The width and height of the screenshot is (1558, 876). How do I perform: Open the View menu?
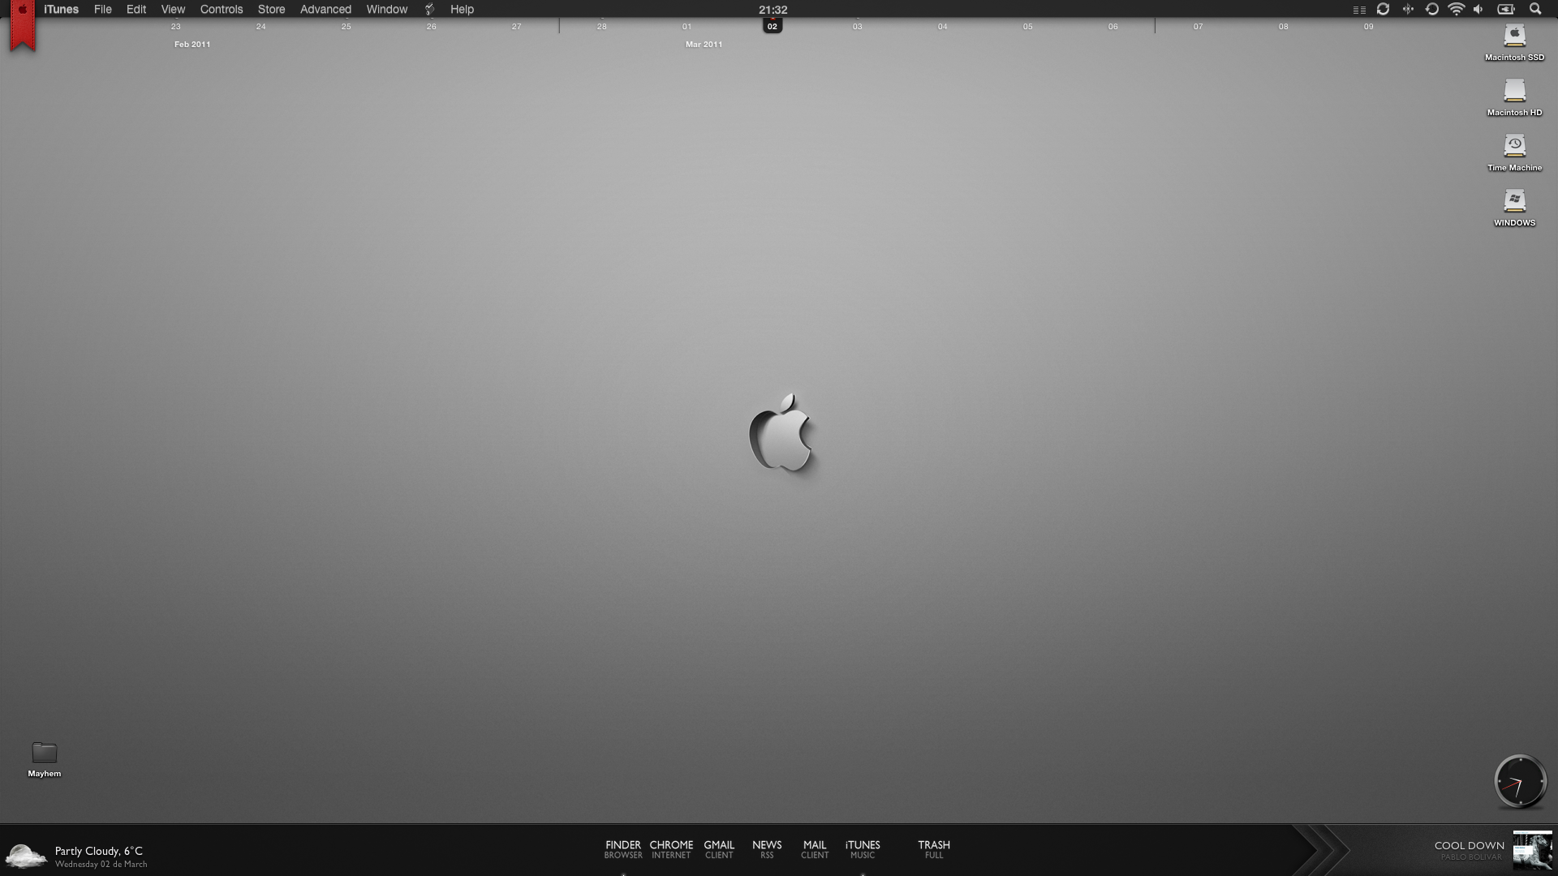pyautogui.click(x=173, y=10)
